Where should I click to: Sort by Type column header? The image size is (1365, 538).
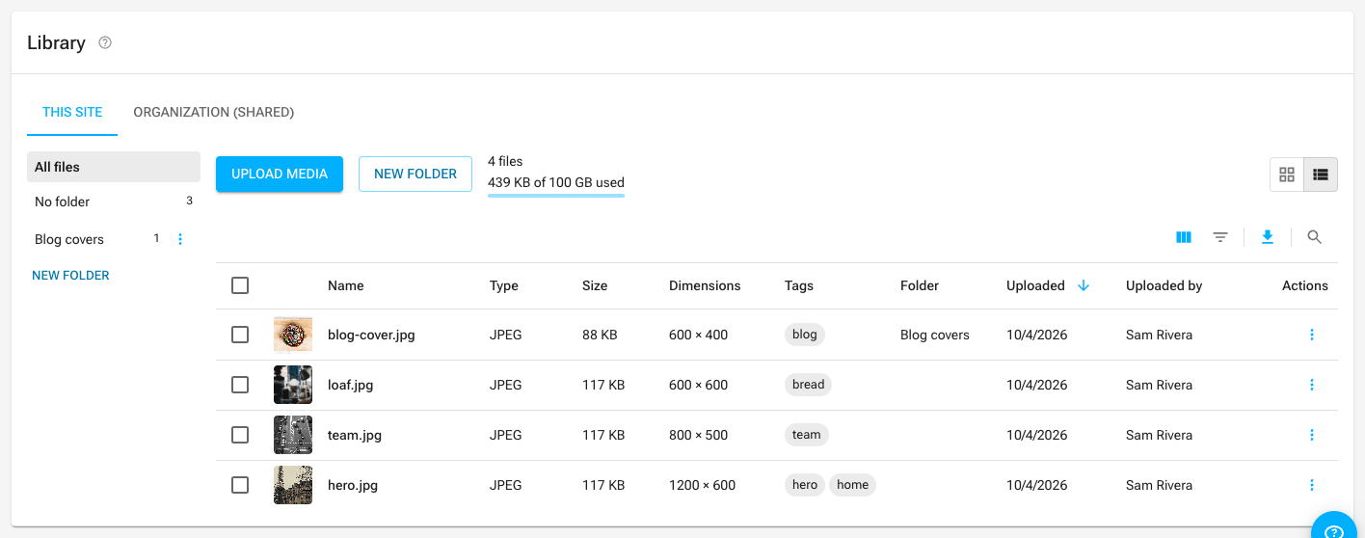(x=504, y=285)
